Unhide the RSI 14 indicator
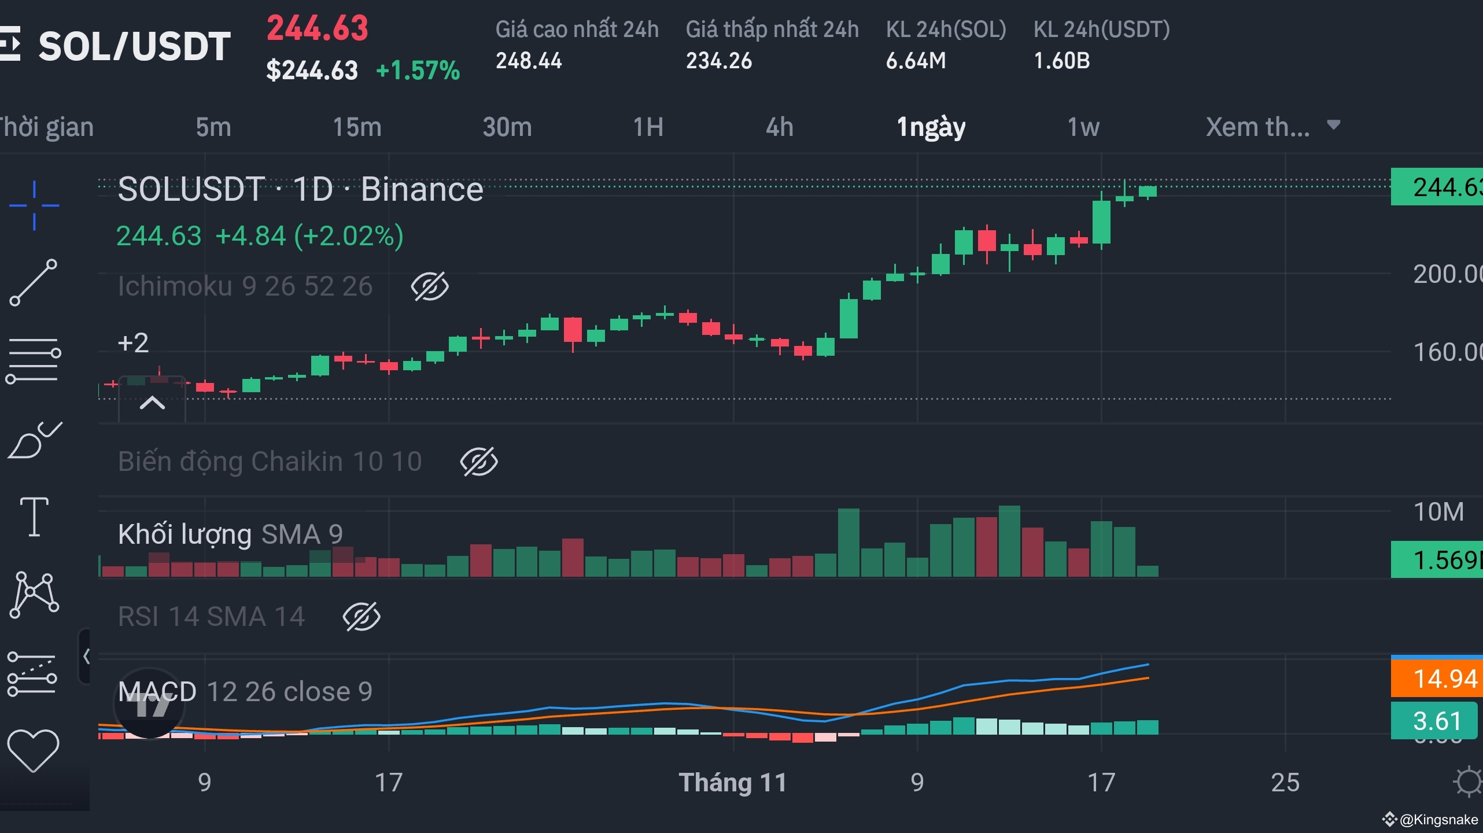The height and width of the screenshot is (833, 1483). tap(361, 617)
